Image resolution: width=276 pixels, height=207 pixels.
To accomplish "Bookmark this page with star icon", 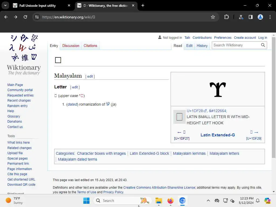I will tap(213, 17).
